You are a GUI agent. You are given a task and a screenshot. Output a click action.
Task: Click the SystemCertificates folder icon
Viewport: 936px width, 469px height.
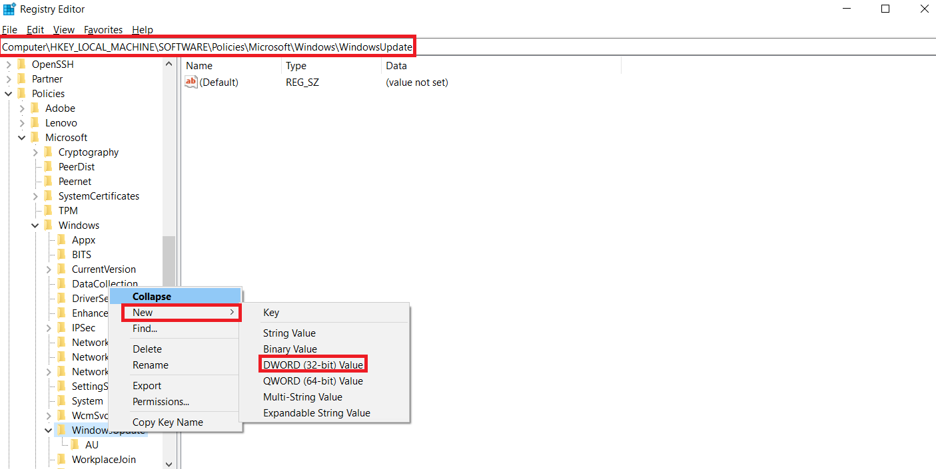tap(48, 196)
